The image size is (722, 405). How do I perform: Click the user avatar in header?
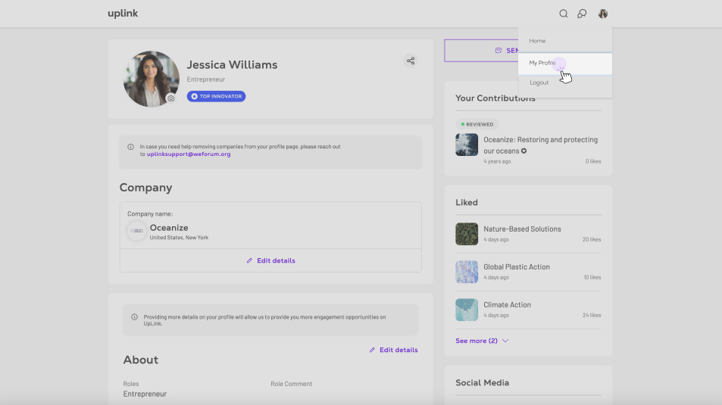pos(603,14)
